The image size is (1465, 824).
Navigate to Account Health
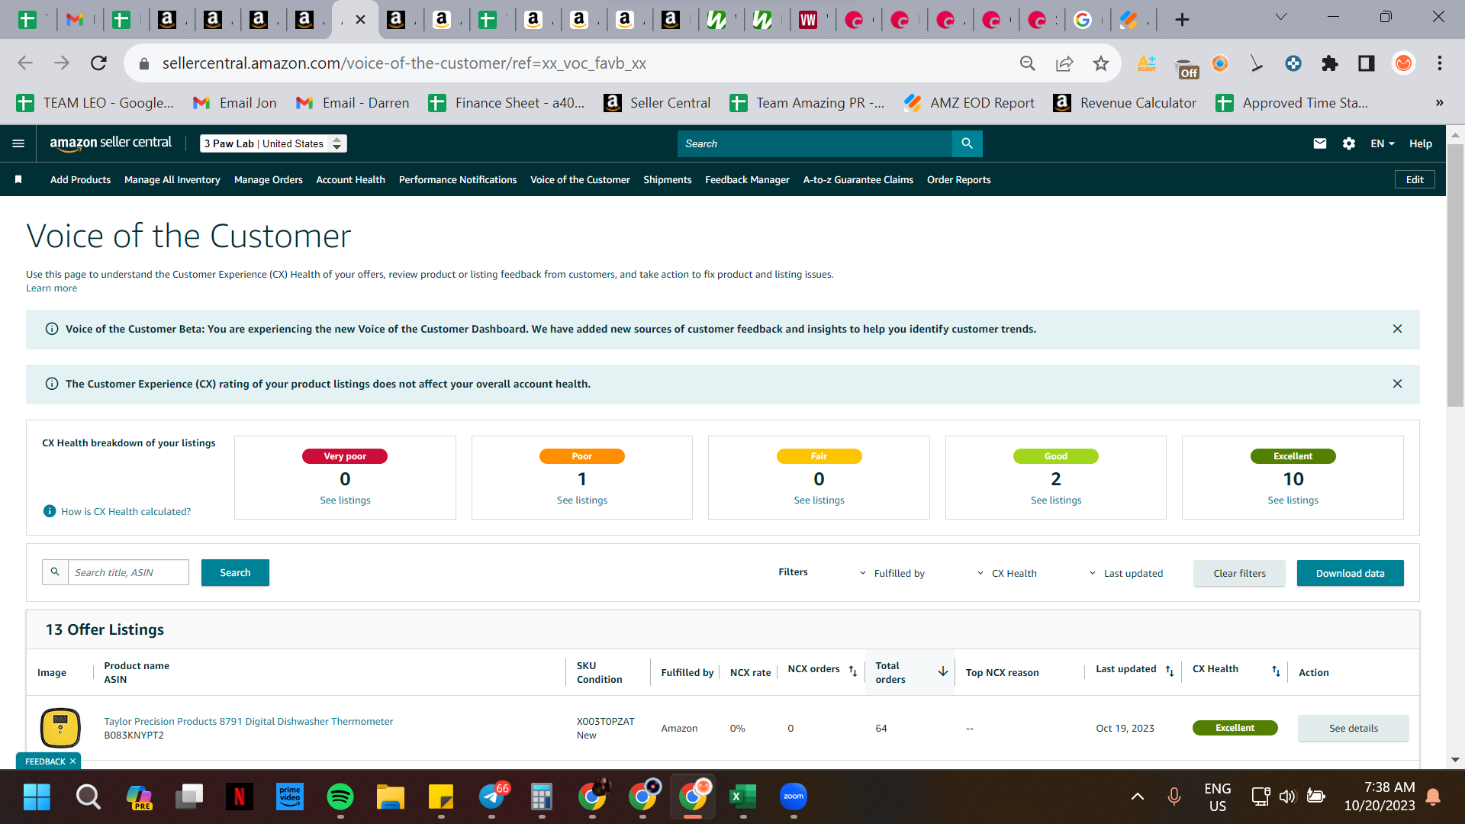pyautogui.click(x=351, y=179)
